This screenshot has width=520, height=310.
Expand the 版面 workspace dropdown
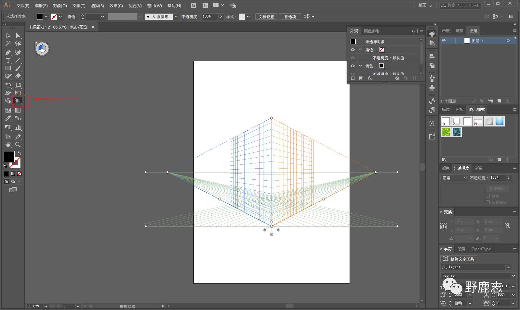tap(425, 6)
